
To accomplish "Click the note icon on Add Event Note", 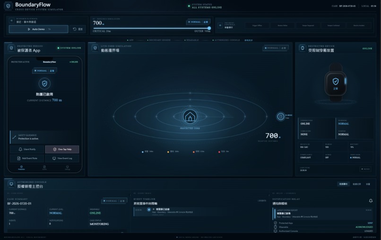I will coord(19,158).
